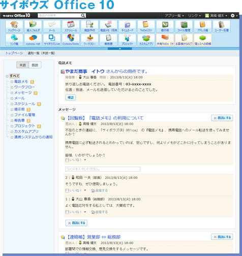Viewport: 242px width, 256px height.
Task: Open the 電話メモ app icon in toolbar
Action: [x=108, y=26]
